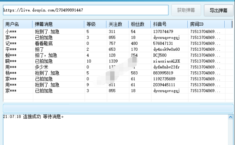The height and width of the screenshot is (145, 235).
Task: Click the 关注数 value 653
Action: pos(112,49)
